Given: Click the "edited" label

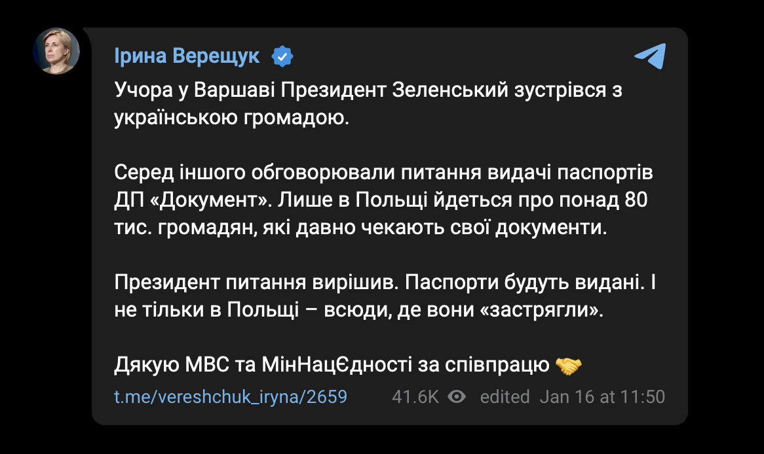Looking at the screenshot, I should pos(505,396).
